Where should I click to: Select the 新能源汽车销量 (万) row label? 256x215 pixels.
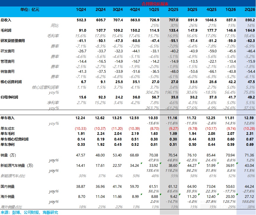point(17,166)
